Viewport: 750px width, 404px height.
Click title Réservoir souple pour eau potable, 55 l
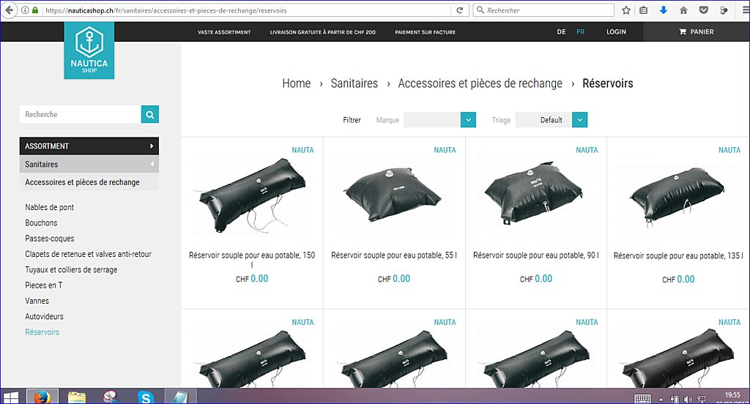(393, 255)
